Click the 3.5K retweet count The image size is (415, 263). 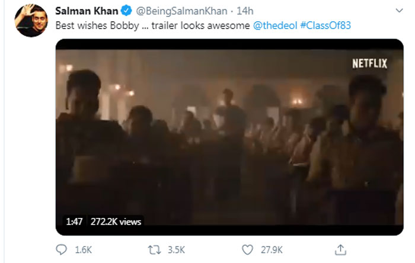coord(177,250)
